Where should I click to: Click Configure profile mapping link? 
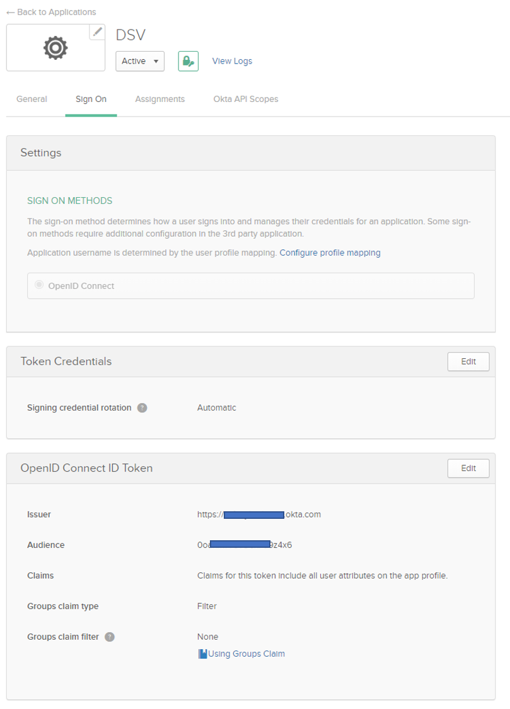(x=330, y=252)
